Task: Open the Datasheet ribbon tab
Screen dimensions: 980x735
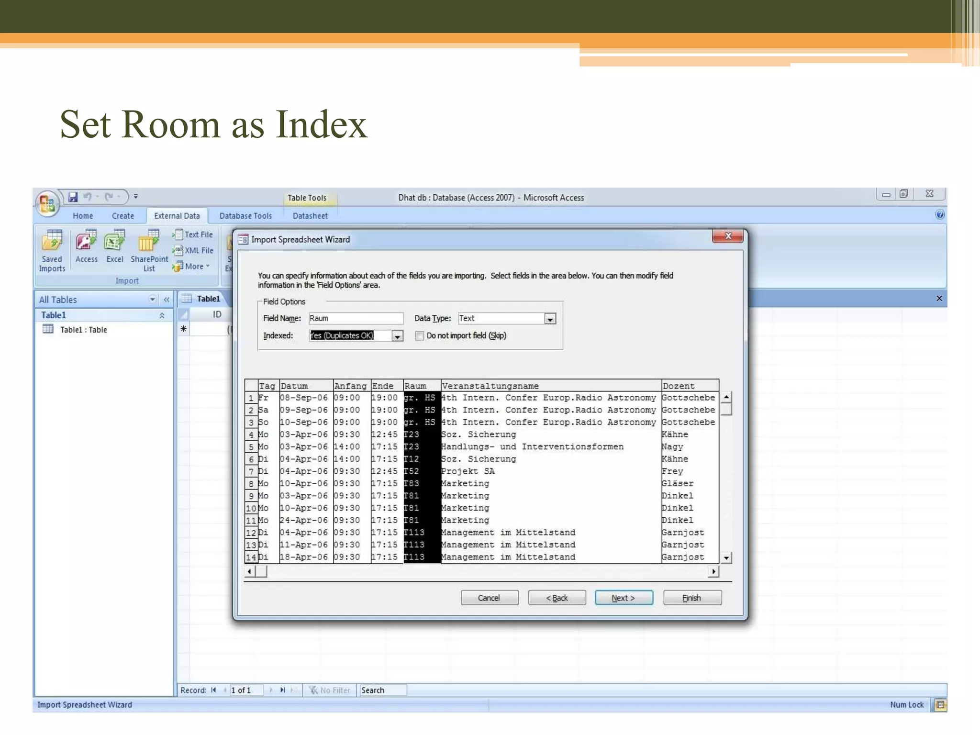Action: pos(310,216)
